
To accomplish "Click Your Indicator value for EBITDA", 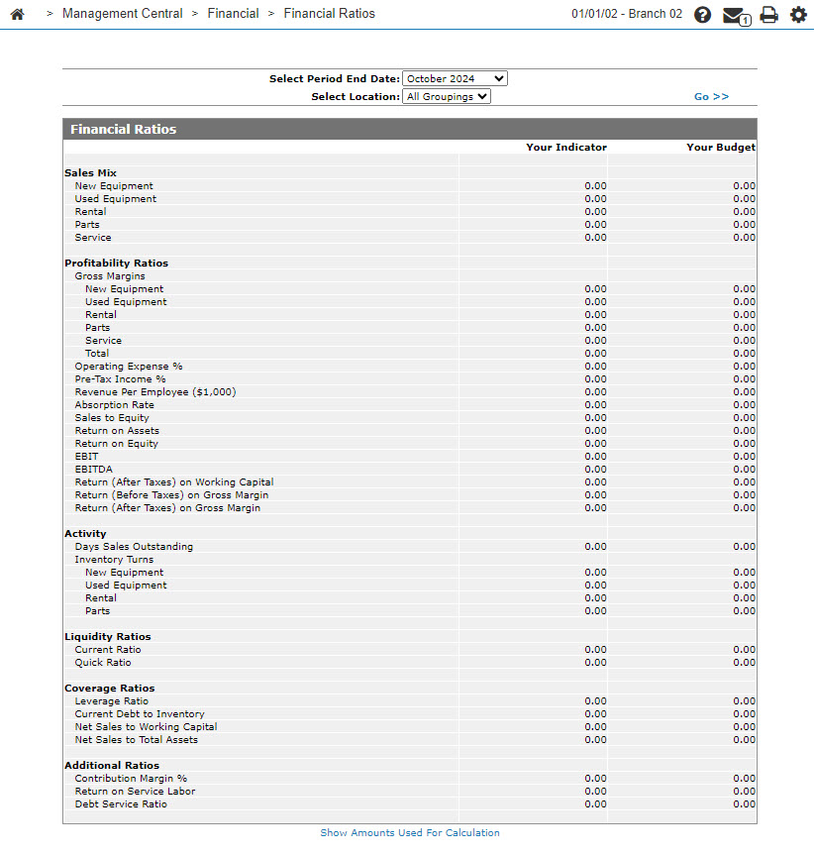I will coord(596,470).
